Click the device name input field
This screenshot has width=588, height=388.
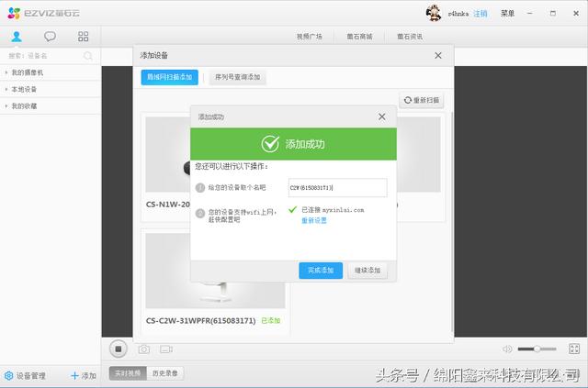[x=337, y=187]
